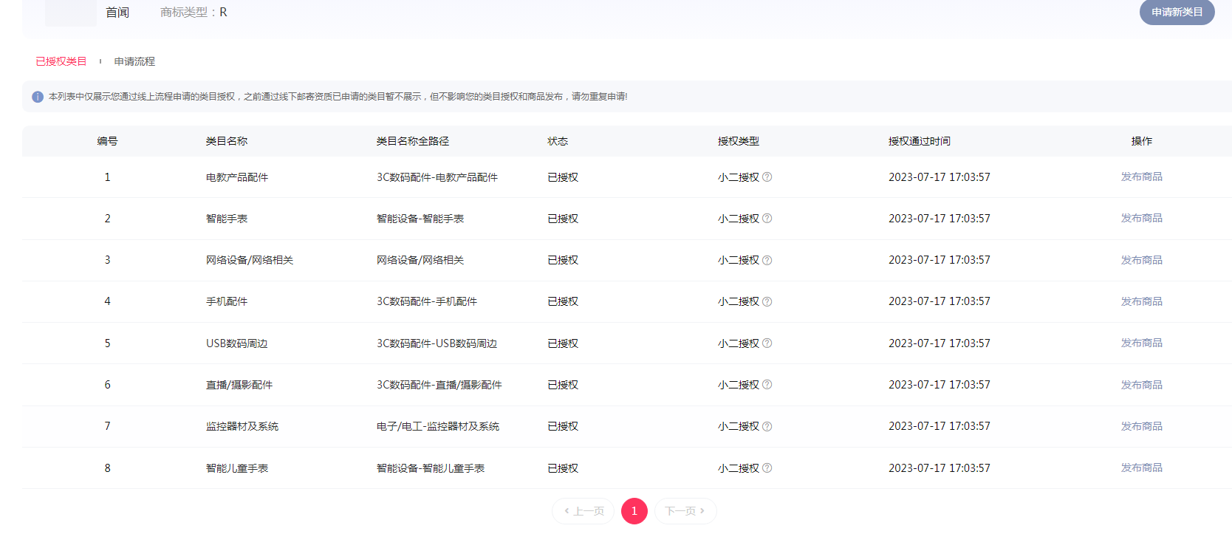This screenshot has height=534, width=1232.
Task: Select category name 直播/摄影配件
Action: [x=239, y=385]
